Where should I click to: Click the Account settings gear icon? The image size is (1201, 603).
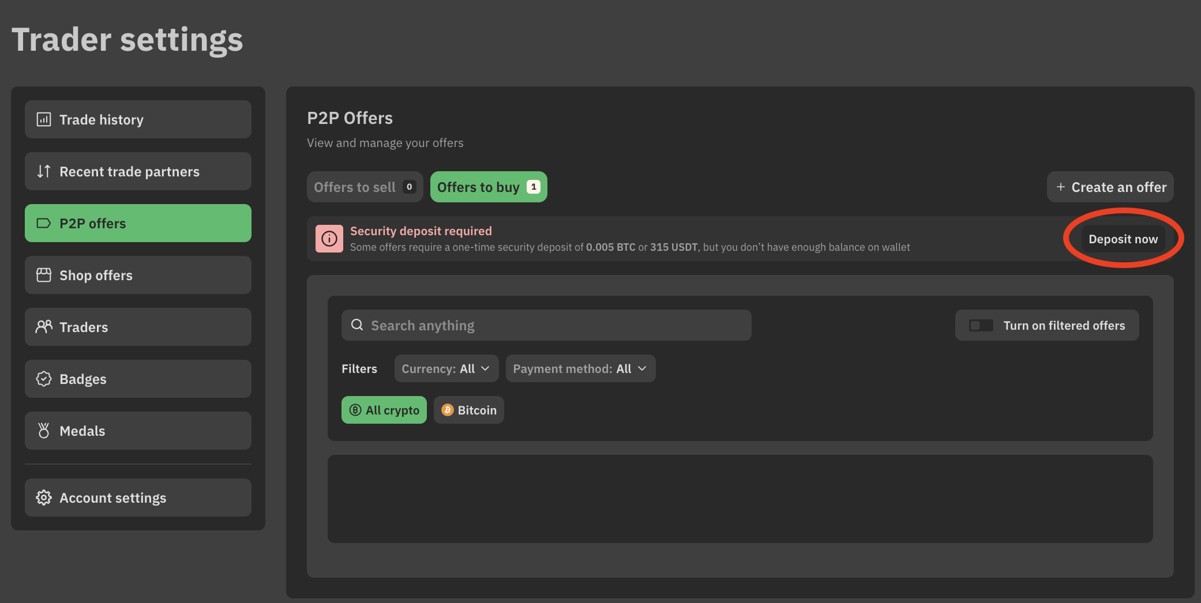coord(44,498)
